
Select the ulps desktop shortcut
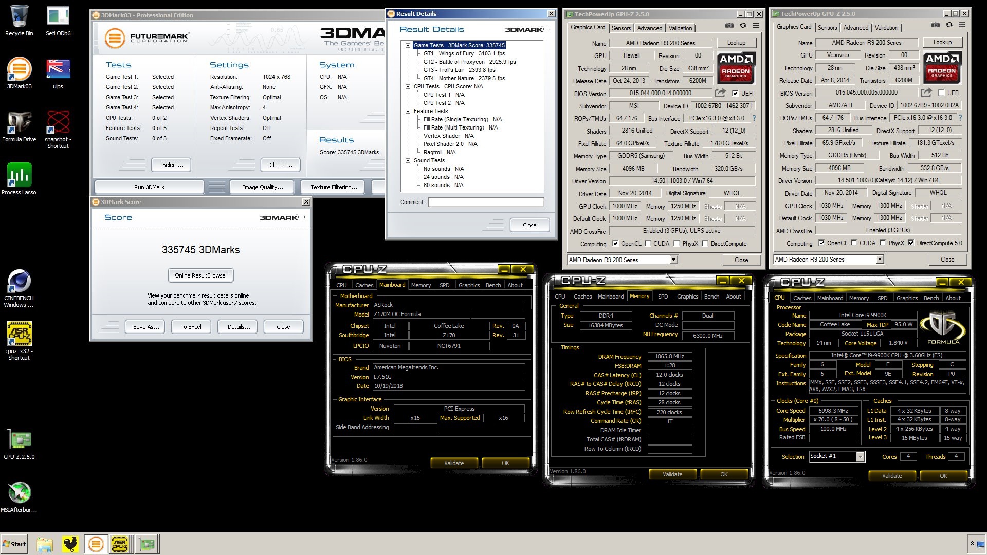point(58,73)
